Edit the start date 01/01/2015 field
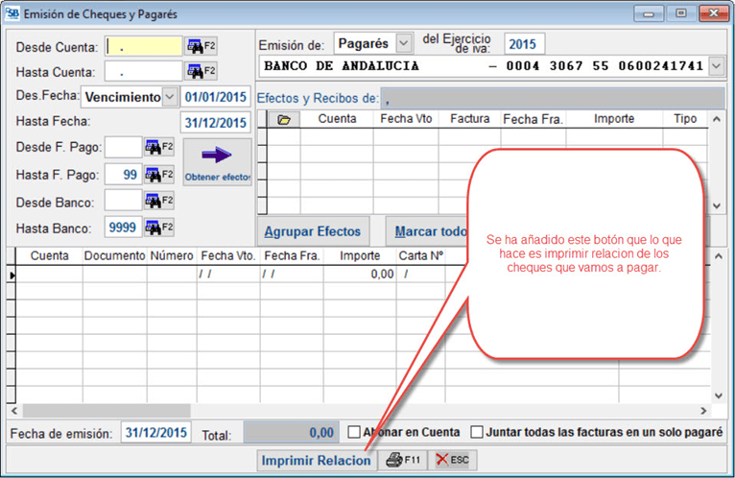The height and width of the screenshot is (478, 735). (216, 97)
